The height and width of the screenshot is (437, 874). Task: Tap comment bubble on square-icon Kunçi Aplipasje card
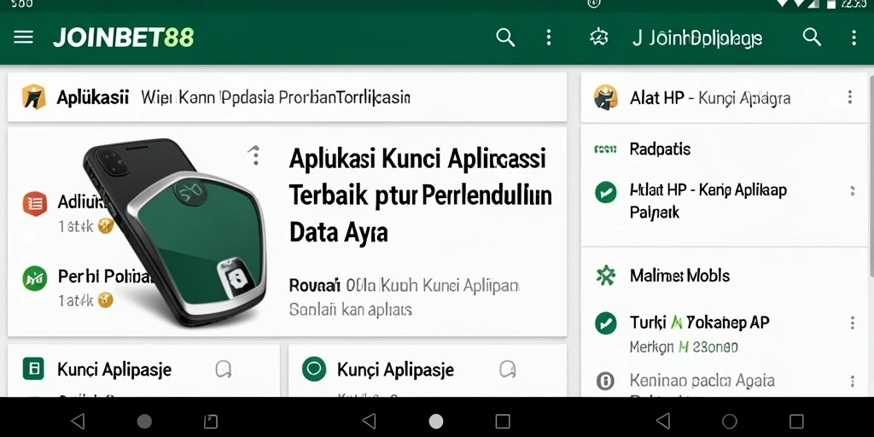pos(224,369)
